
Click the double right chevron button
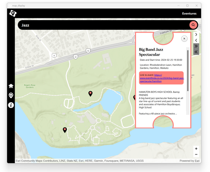(x=196, y=46)
